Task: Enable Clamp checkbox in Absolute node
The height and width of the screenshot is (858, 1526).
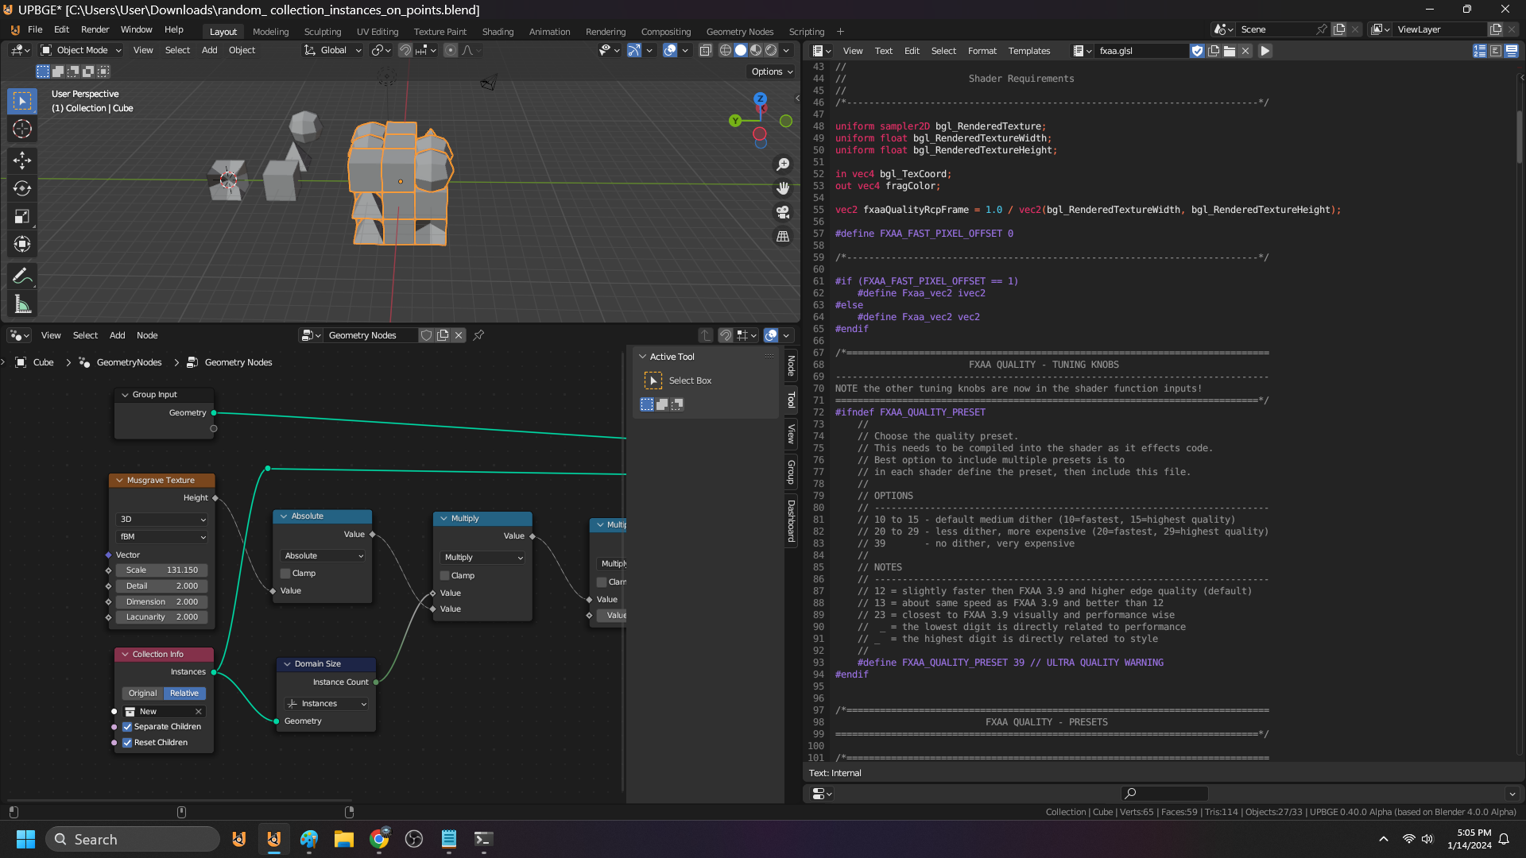Action: tap(285, 574)
